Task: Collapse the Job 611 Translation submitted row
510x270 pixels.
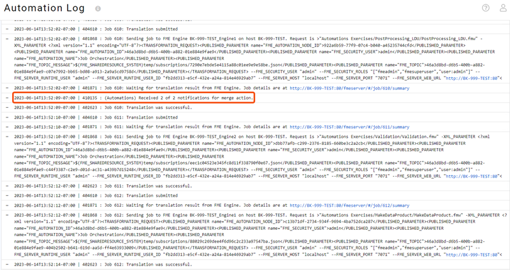Action: click(7, 117)
